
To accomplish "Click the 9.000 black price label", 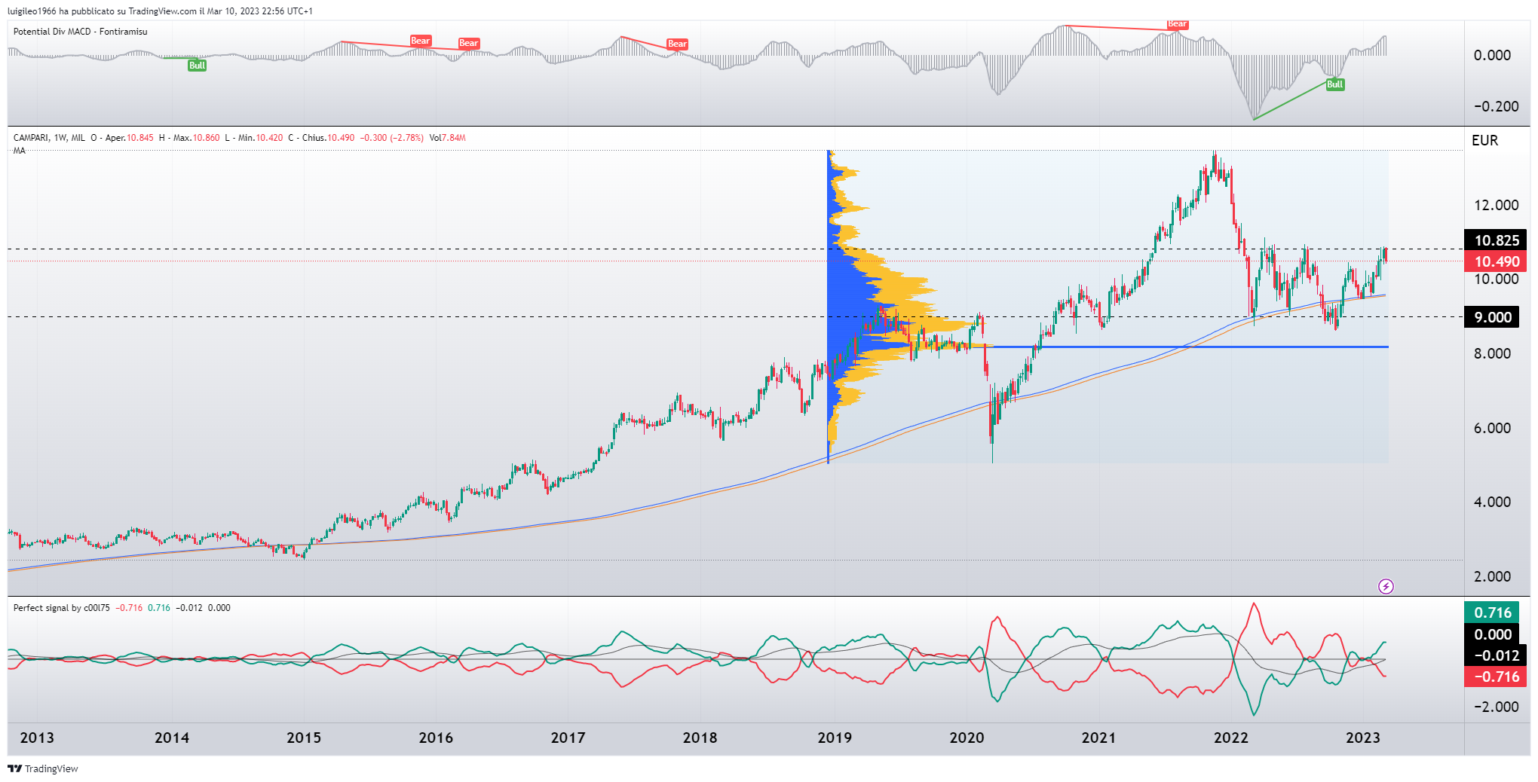I will [x=1492, y=317].
